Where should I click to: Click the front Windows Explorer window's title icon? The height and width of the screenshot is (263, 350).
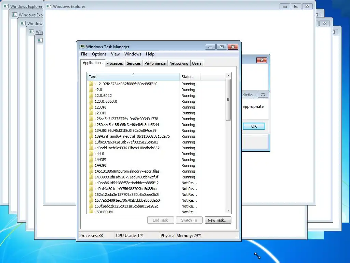tap(49, 6)
